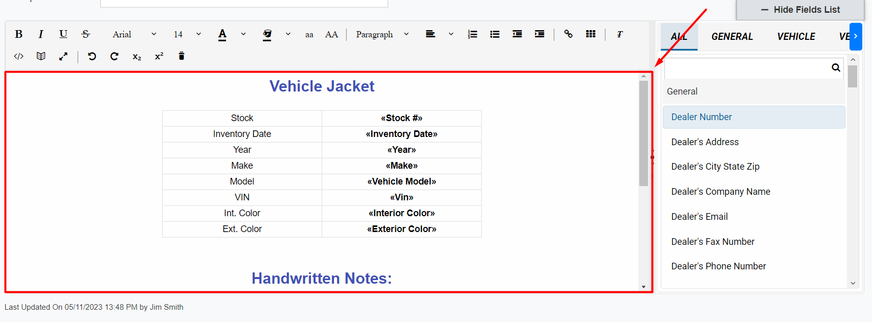Toggle bold formatting
Viewport: 872px width, 322px height.
[18, 34]
